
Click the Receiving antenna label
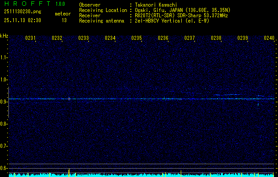click(102, 21)
